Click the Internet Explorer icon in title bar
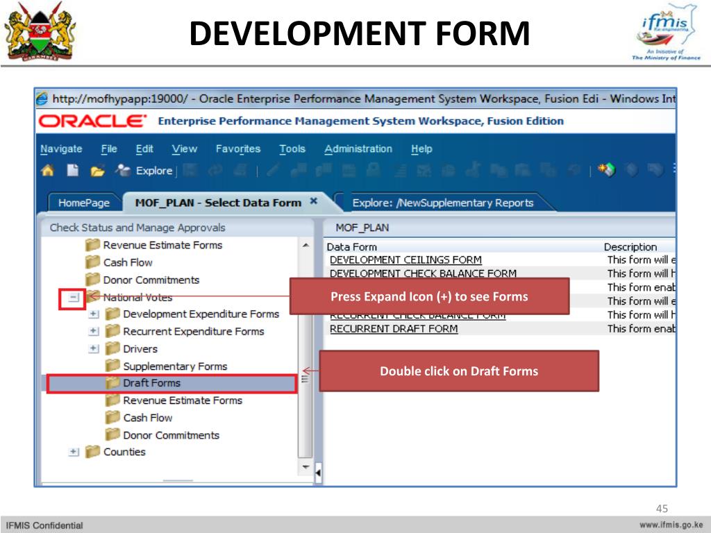711x533 pixels. [x=42, y=99]
